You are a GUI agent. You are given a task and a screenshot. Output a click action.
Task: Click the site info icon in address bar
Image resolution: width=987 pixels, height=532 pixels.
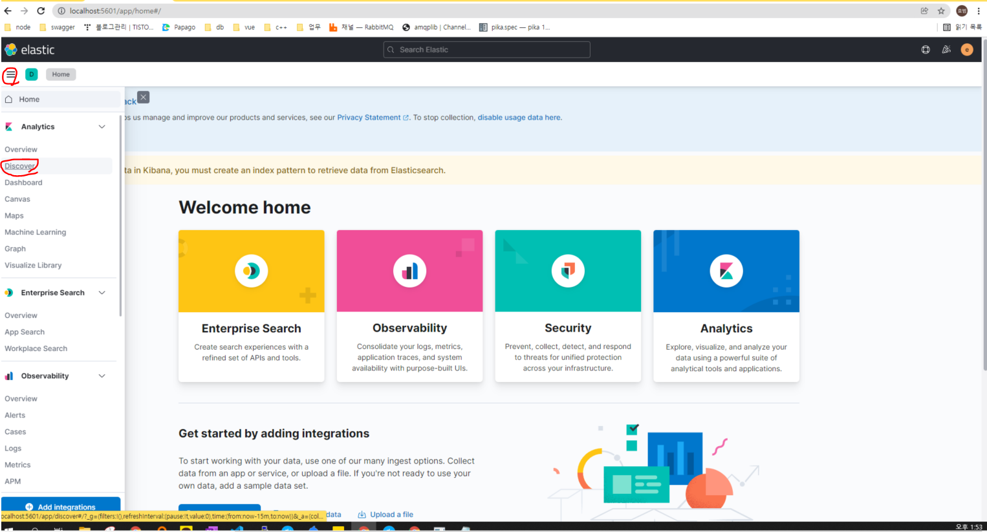pos(61,11)
